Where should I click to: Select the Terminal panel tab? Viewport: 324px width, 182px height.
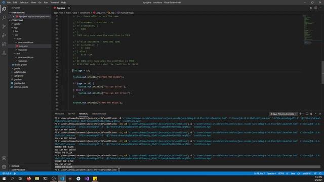pos(84,114)
